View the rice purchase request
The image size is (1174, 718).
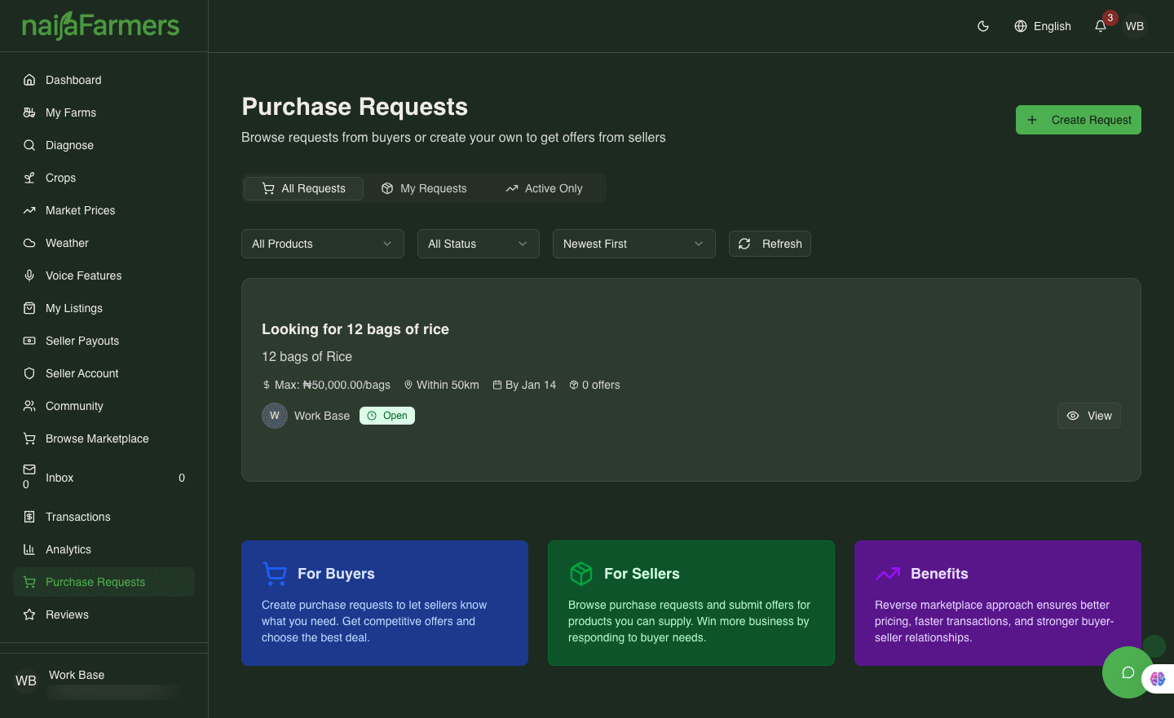(1088, 416)
